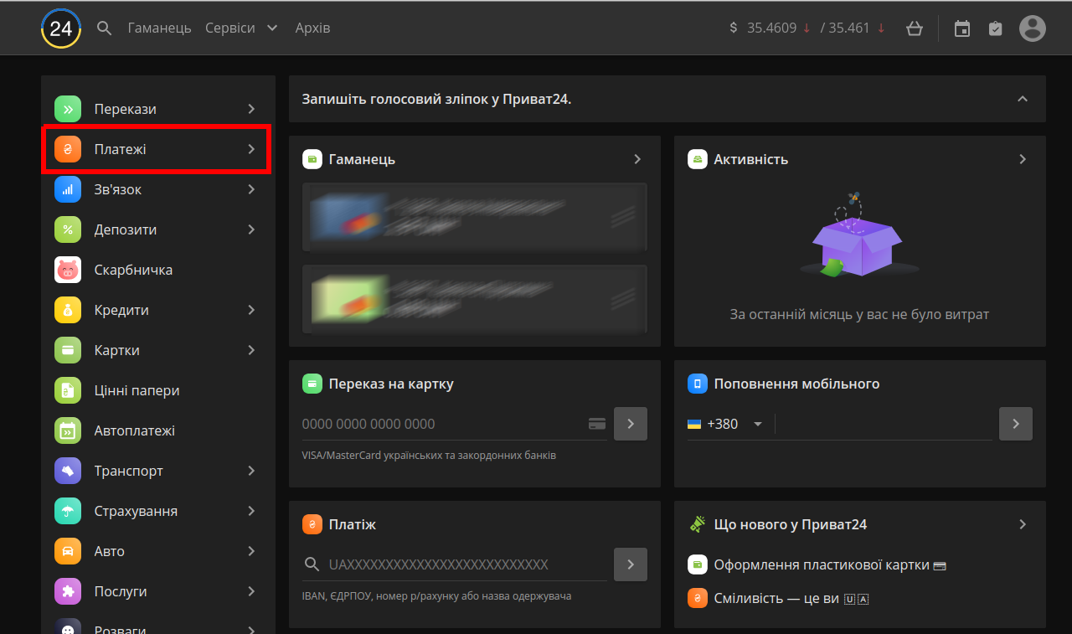
Task: Click the blue Зв'язок signal icon
Action: (x=68, y=189)
